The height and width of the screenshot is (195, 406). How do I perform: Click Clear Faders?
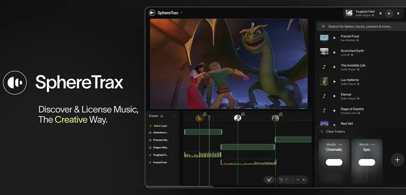(335, 131)
